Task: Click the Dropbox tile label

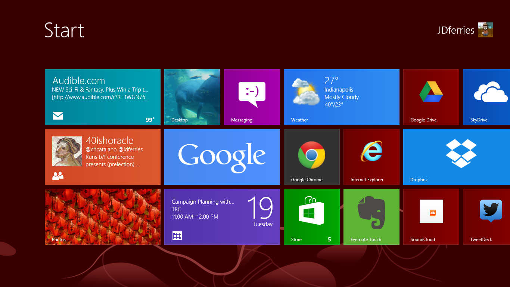Action: 419,180
